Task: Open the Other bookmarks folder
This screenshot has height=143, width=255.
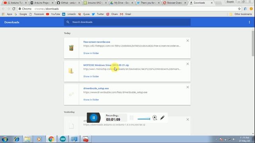Action: point(241,14)
